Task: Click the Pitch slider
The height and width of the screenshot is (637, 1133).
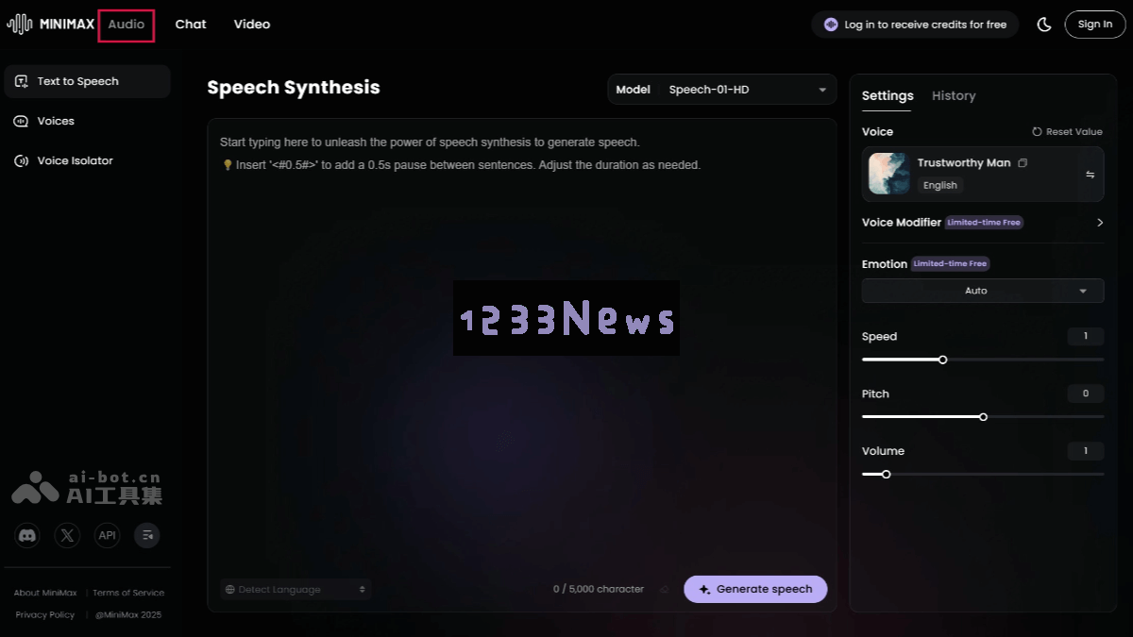Action: click(x=983, y=417)
